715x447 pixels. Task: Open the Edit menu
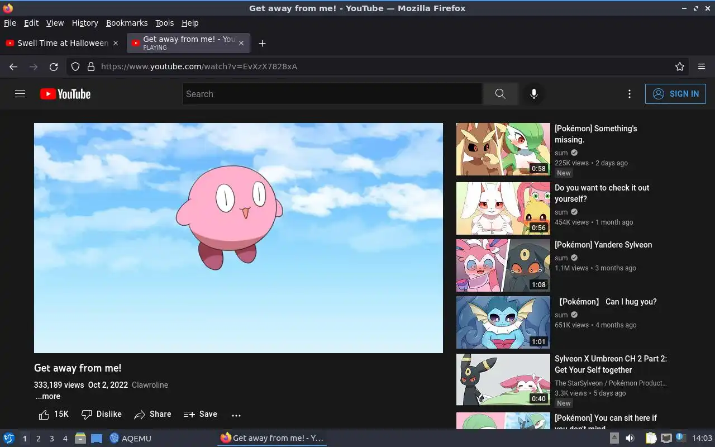(31, 23)
